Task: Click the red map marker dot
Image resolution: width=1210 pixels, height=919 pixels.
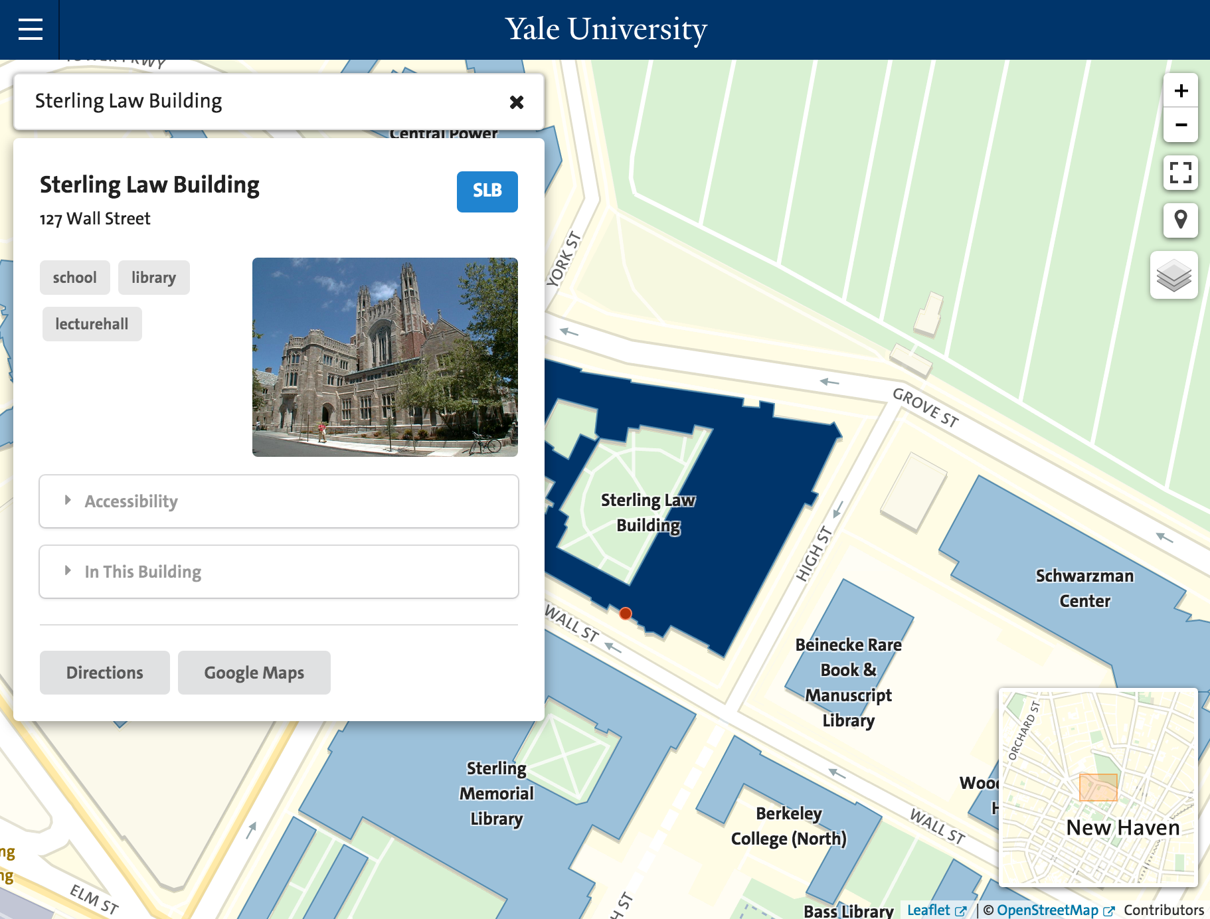Action: 626,614
